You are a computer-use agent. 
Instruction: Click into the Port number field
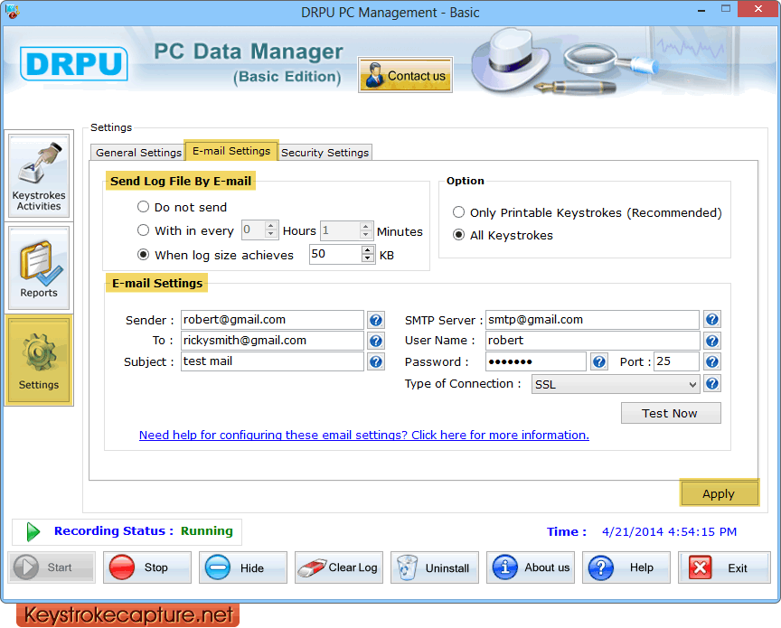tap(676, 361)
